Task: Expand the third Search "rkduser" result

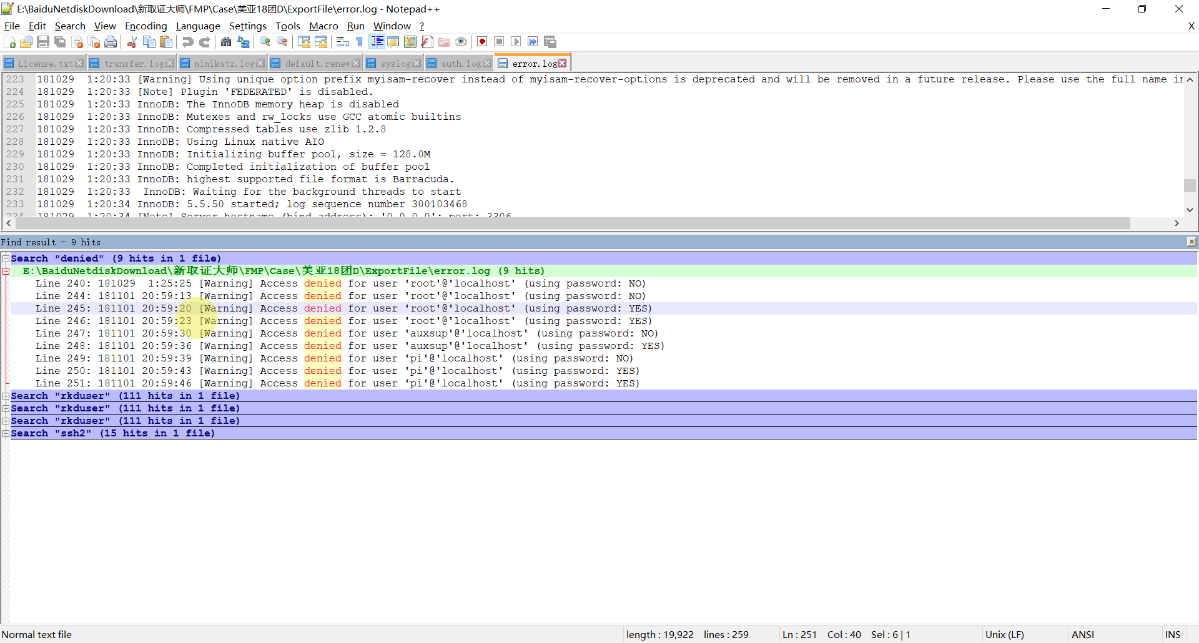Action: pyautogui.click(x=6, y=420)
